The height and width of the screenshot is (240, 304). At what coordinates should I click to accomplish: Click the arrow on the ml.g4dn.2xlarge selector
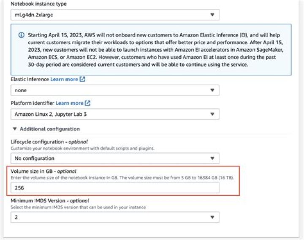[x=212, y=15]
